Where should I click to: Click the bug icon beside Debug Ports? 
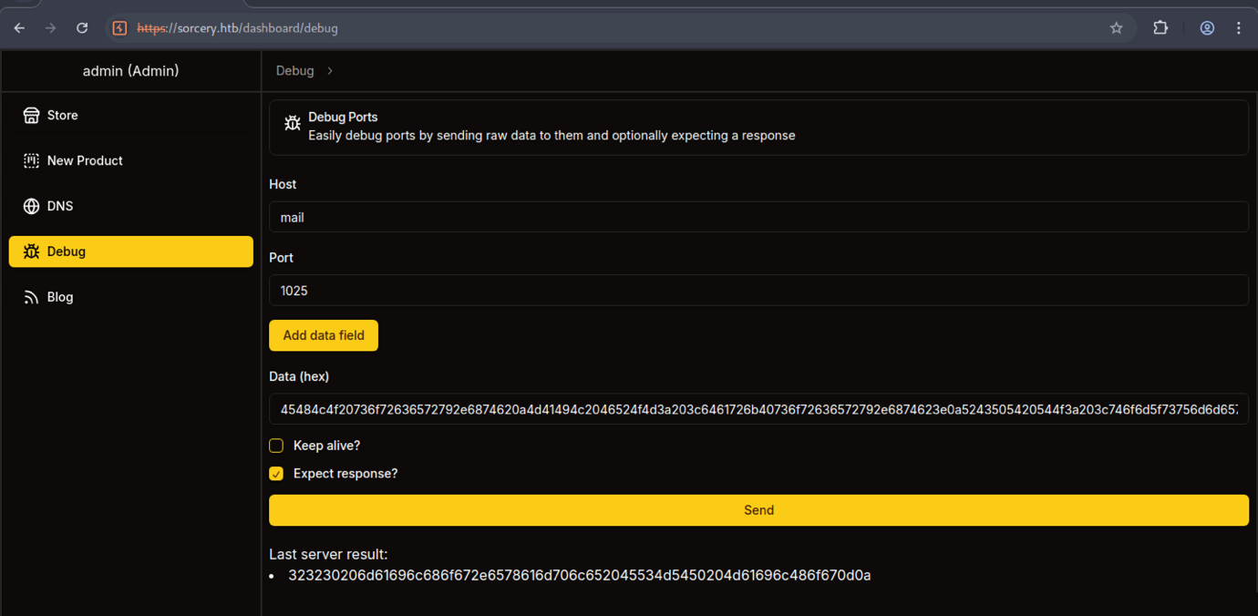coord(292,123)
